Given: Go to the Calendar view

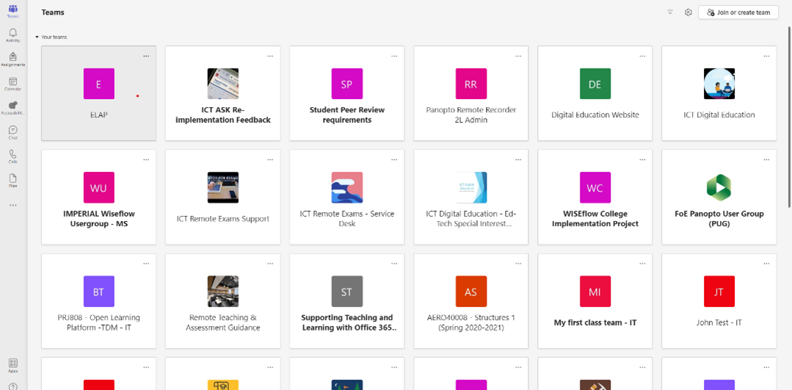Looking at the screenshot, I should tap(12, 84).
